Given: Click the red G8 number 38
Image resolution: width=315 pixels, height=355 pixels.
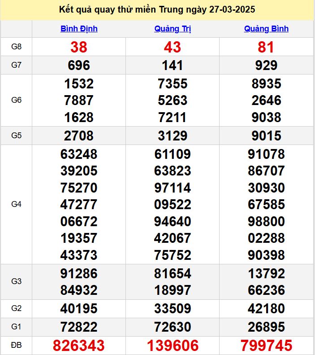Looking at the screenshot, I should [78, 47].
